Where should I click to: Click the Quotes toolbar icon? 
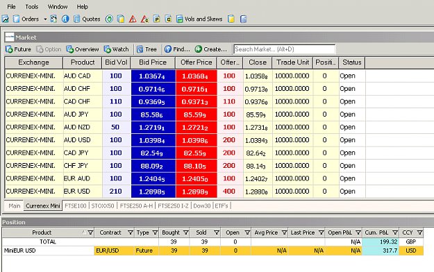(77, 19)
